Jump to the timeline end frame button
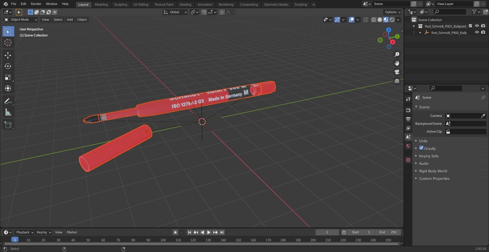 tap(222, 232)
